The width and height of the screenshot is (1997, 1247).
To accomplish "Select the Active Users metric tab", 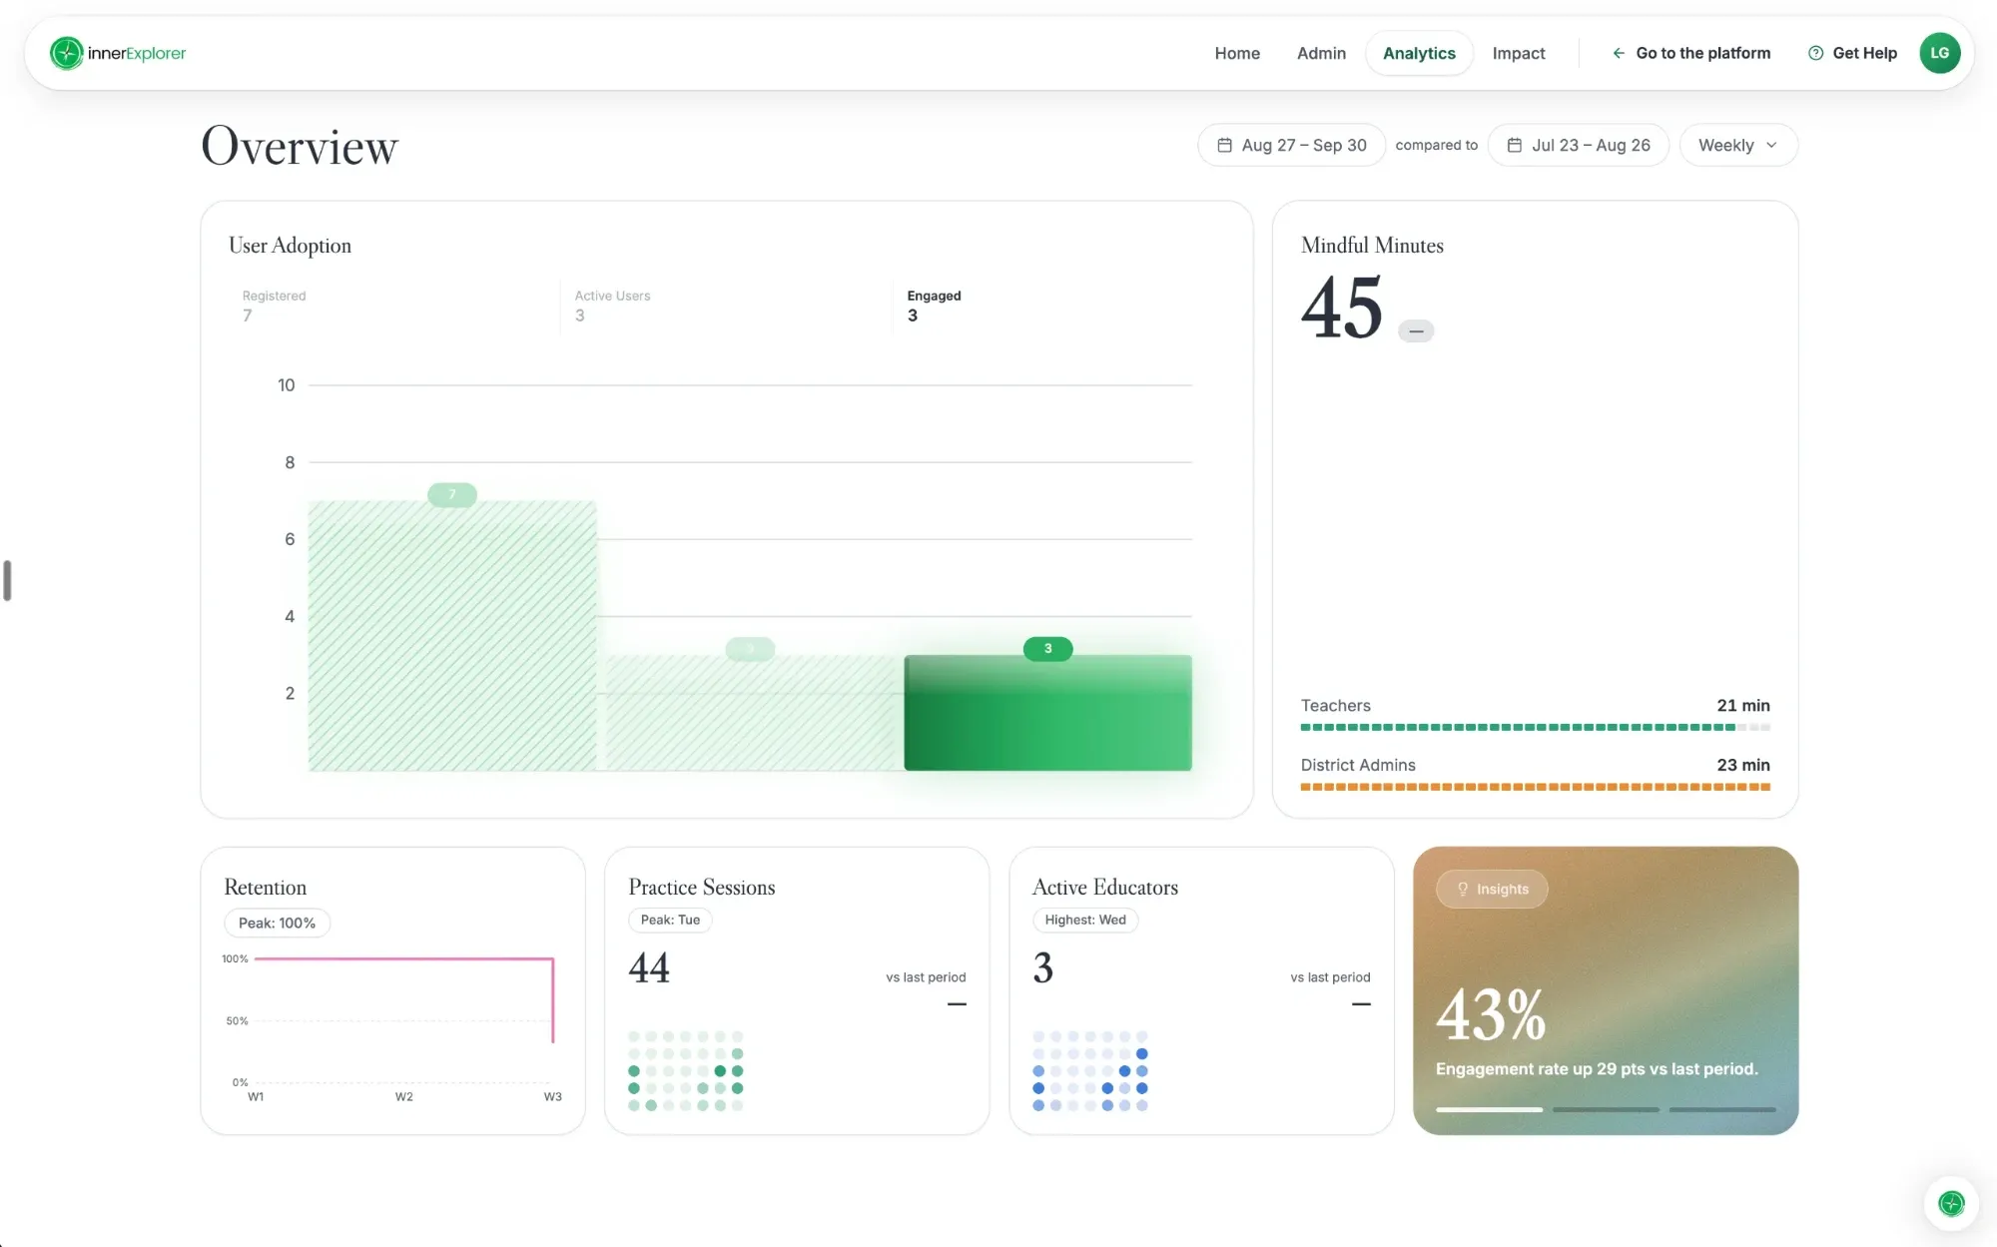I will pyautogui.click(x=726, y=306).
